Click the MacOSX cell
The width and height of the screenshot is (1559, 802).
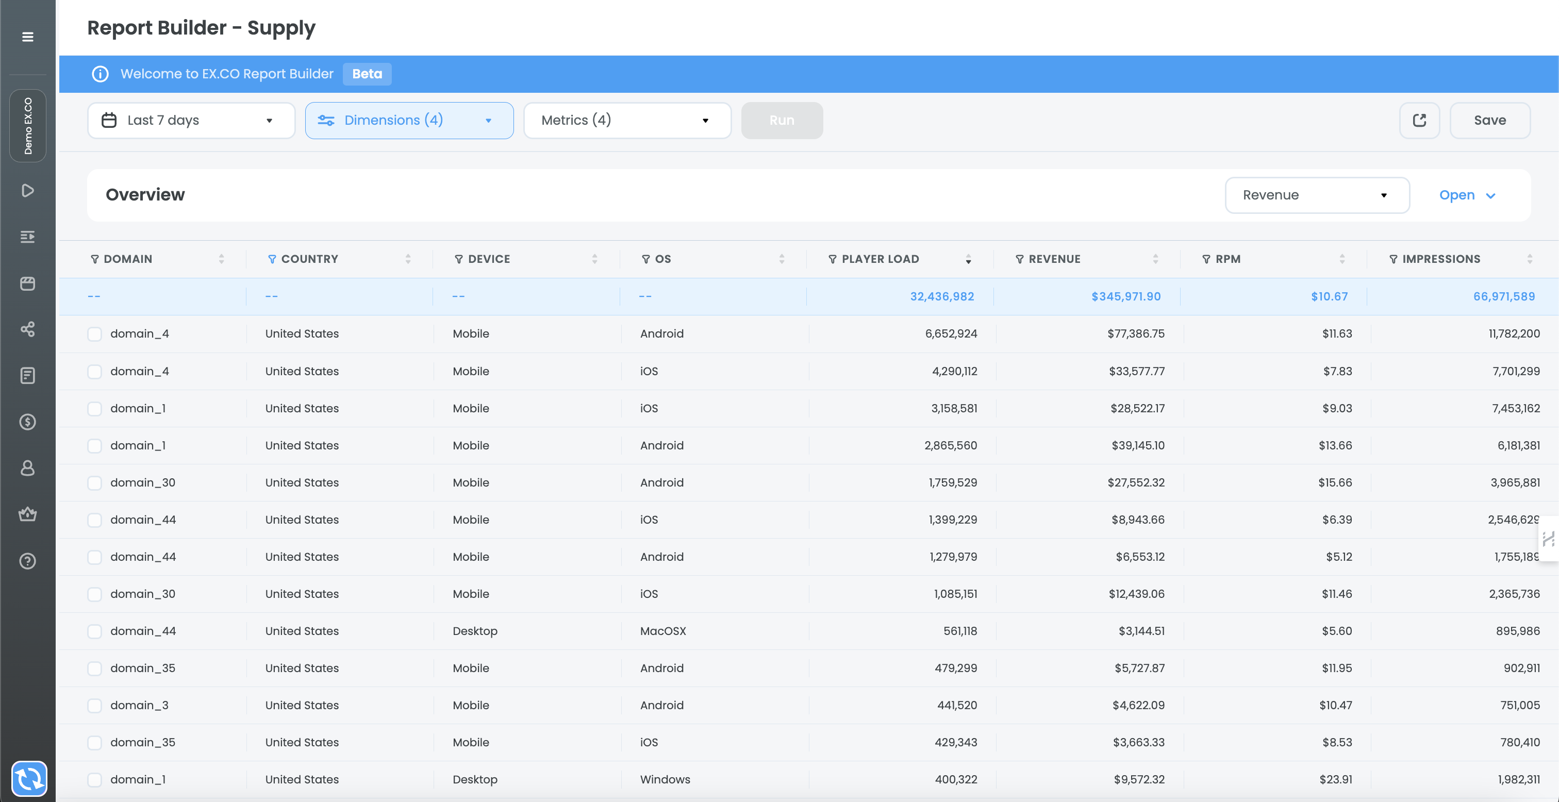[664, 631]
